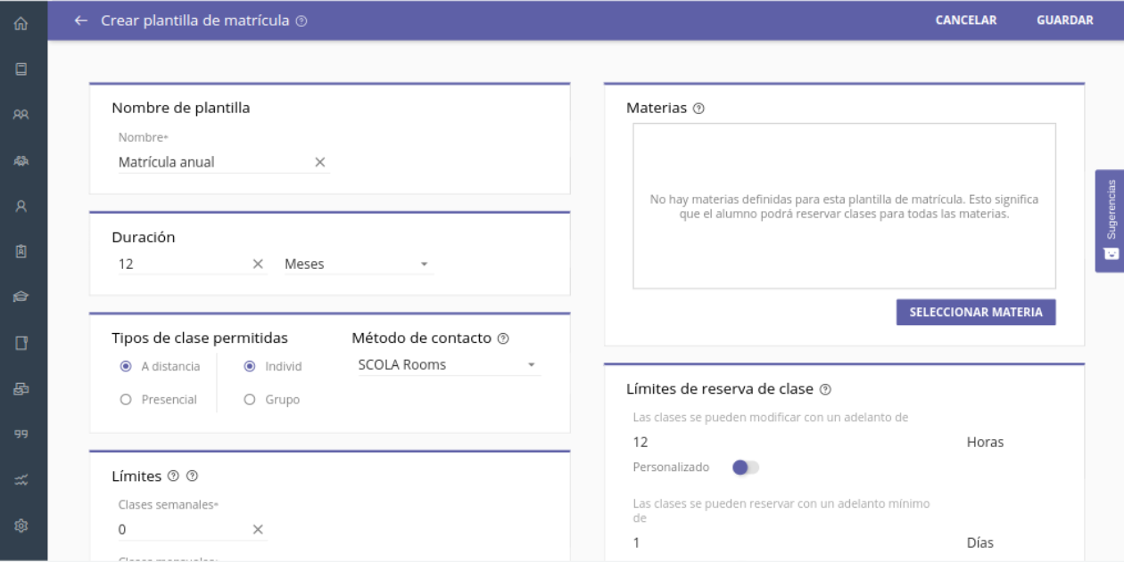Viewport: 1124px width, 562px height.
Task: Click help icon beside Método de contacto
Action: pos(503,338)
